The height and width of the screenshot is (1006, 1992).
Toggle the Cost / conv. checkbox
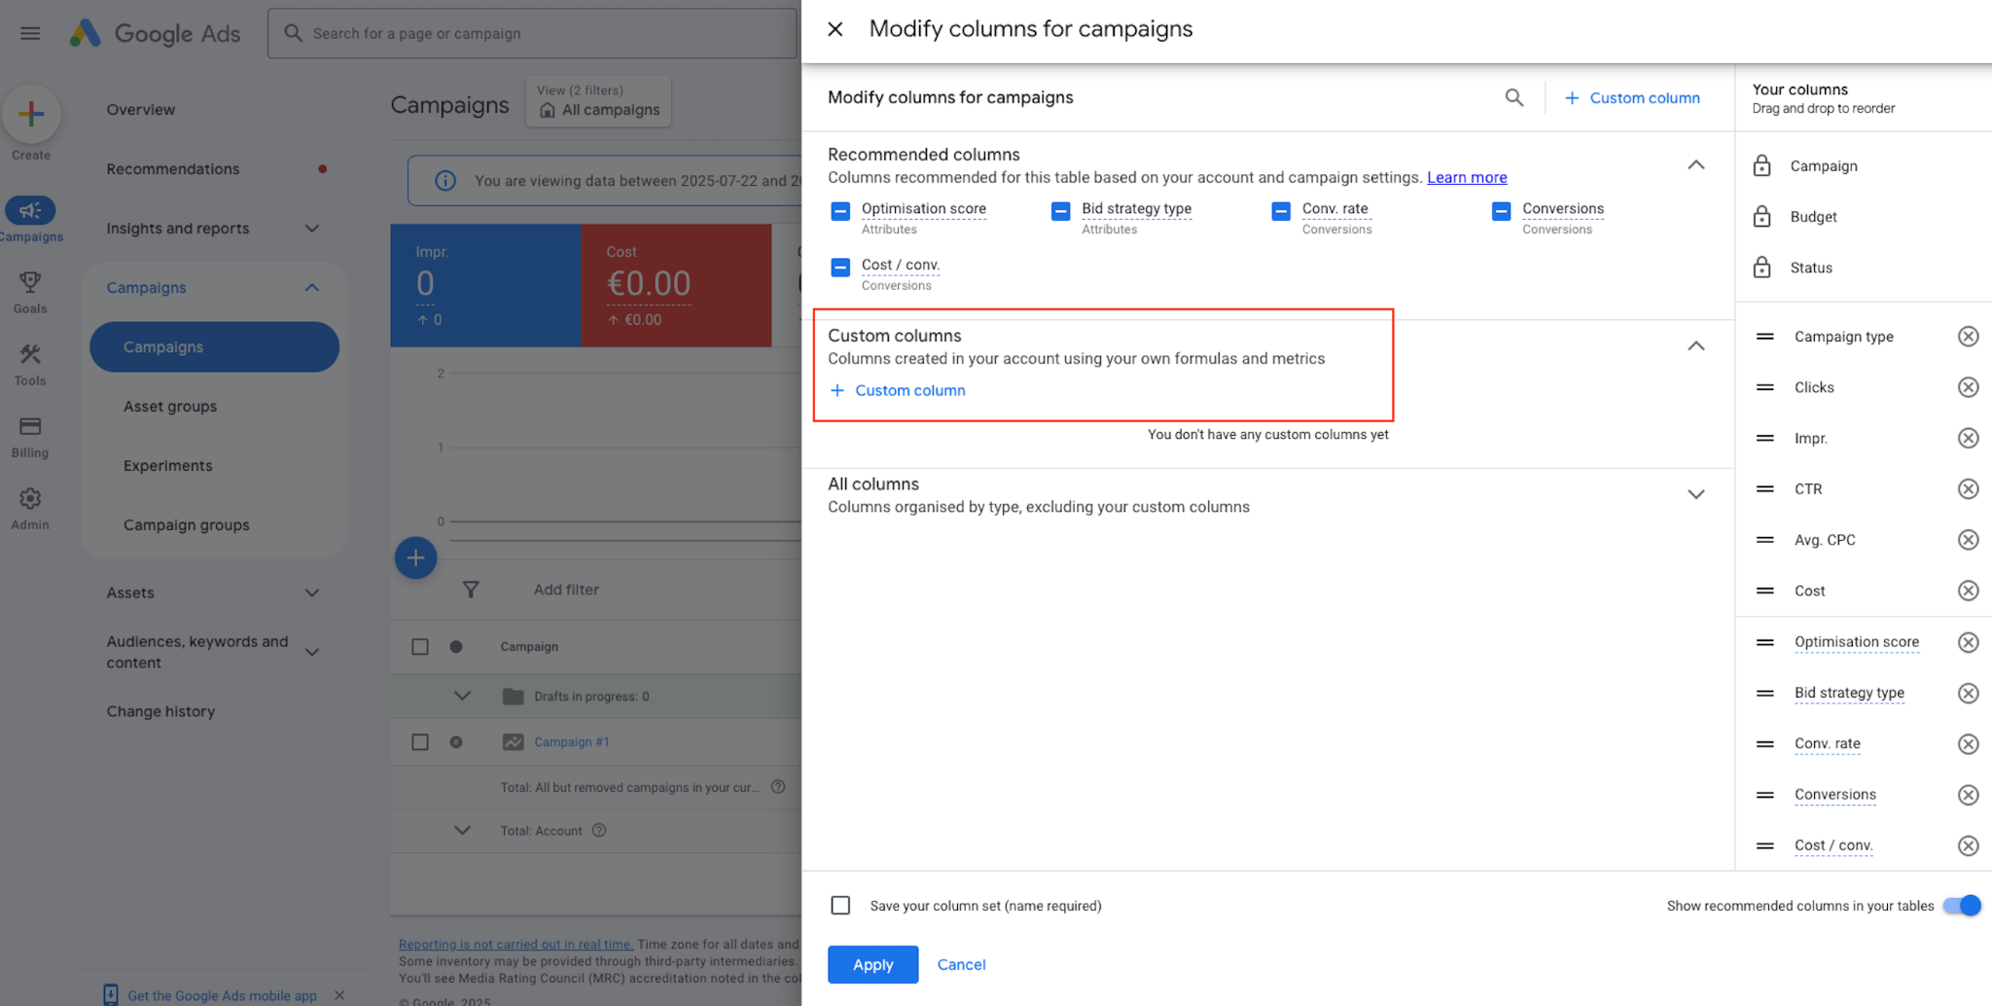coord(840,268)
